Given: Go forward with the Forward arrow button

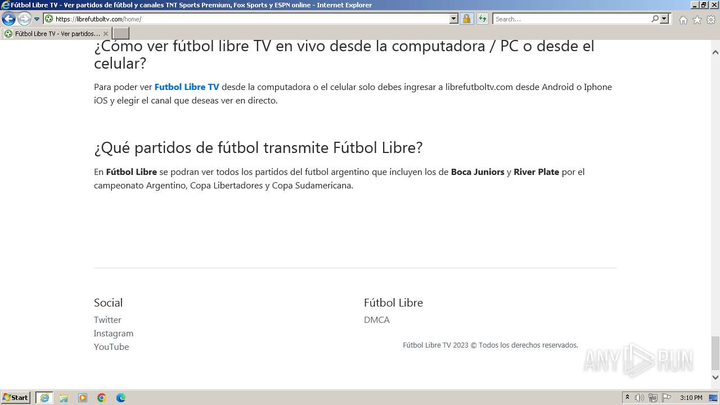Looking at the screenshot, I should (x=24, y=19).
